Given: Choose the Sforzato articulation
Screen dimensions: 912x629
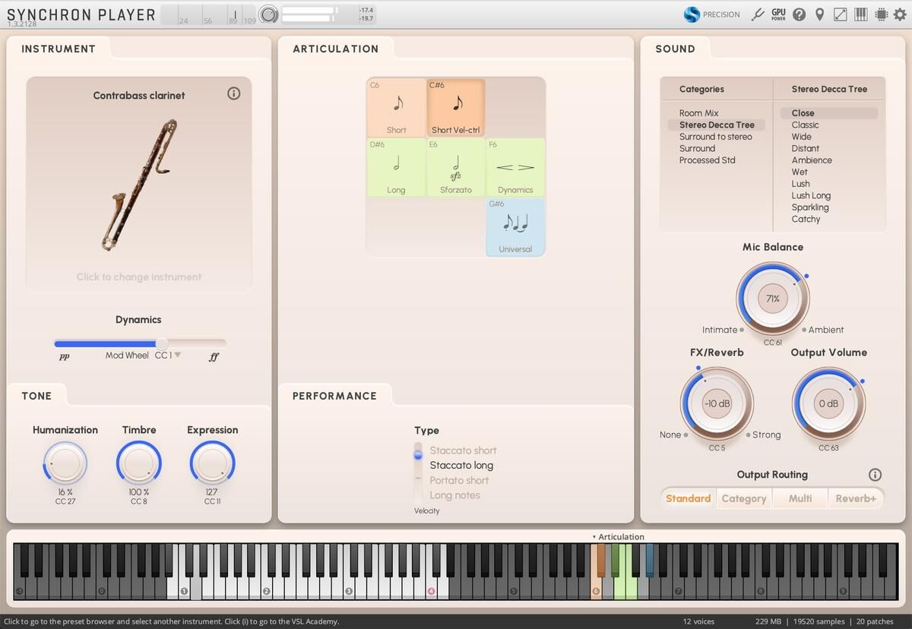Looking at the screenshot, I should pos(456,167).
